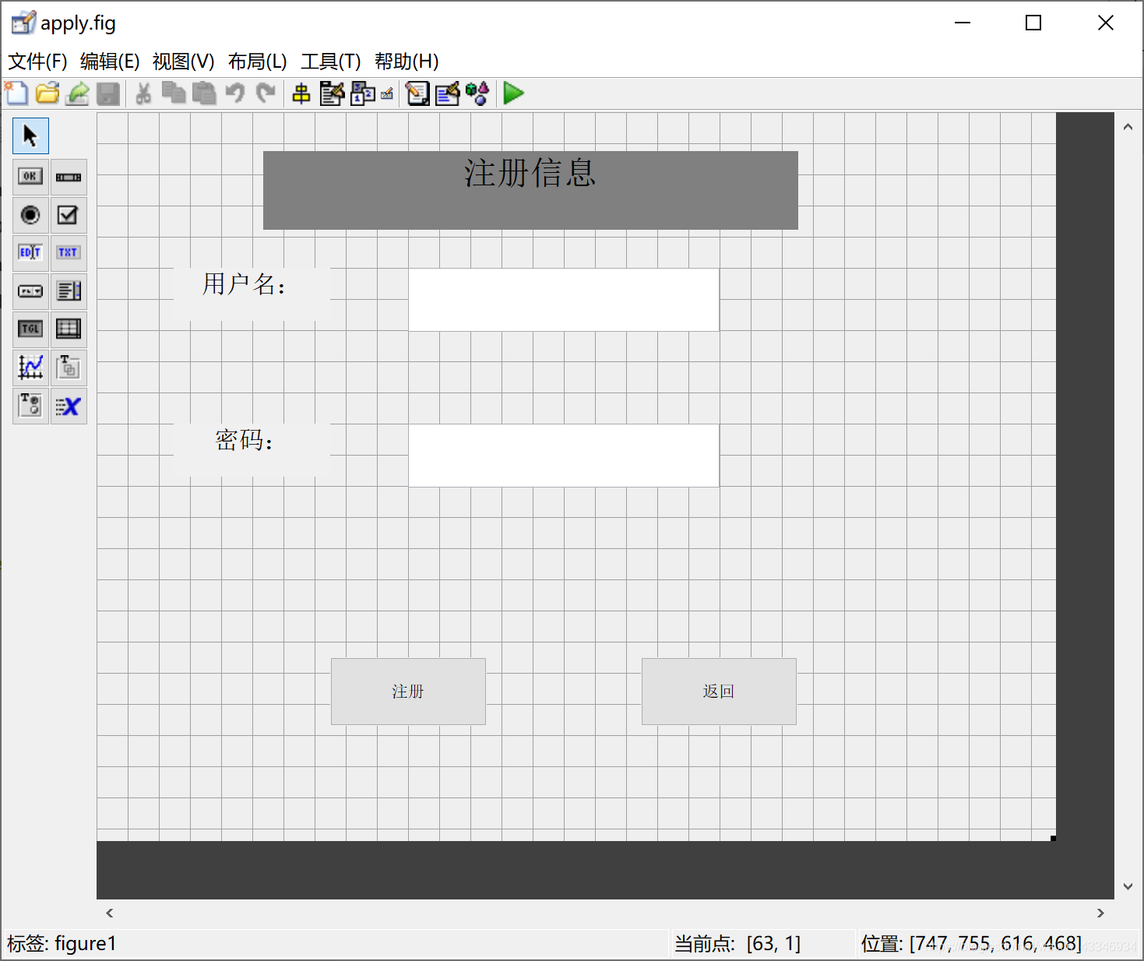Select the 密码 edit field
The width and height of the screenshot is (1144, 961).
564,456
